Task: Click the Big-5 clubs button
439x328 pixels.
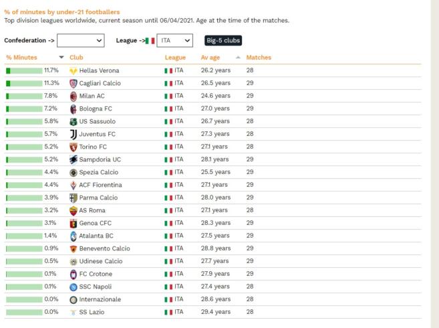Action: pyautogui.click(x=223, y=41)
